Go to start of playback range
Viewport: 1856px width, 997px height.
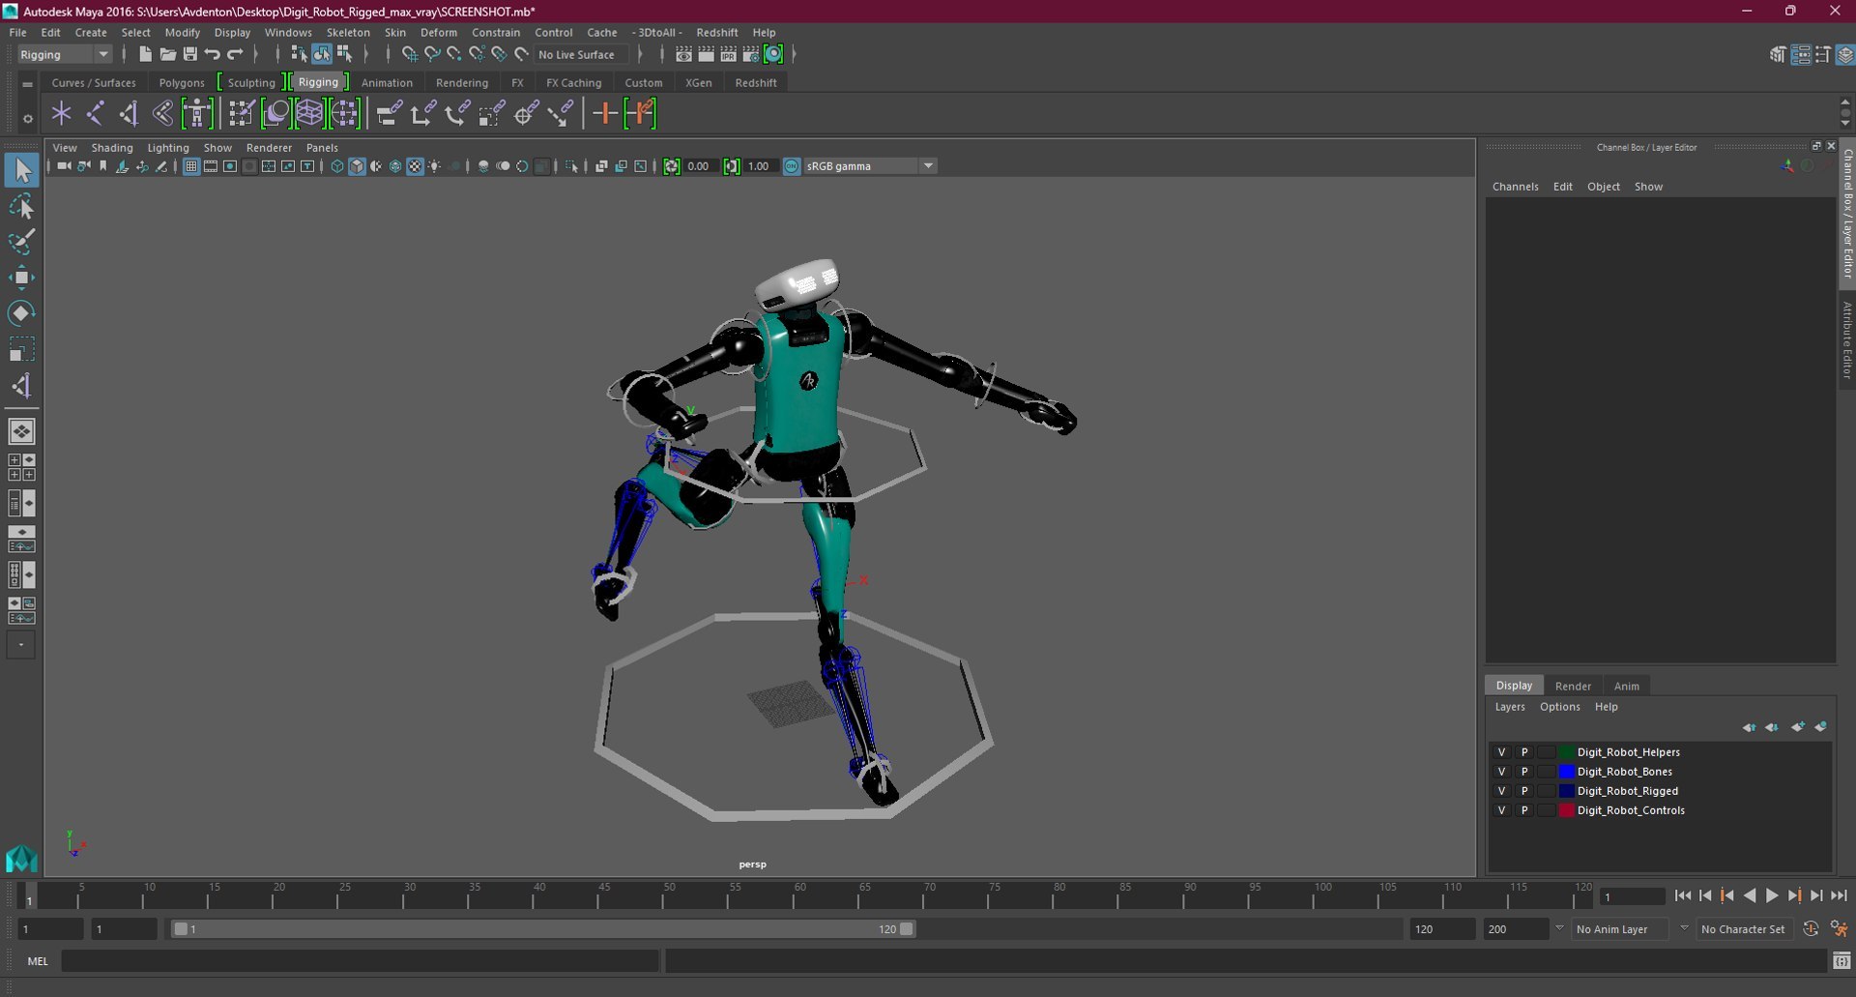tap(1683, 896)
